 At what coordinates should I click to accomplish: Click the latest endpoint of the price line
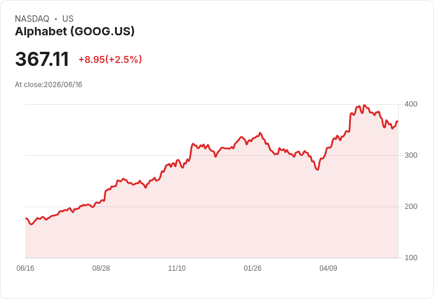click(397, 122)
